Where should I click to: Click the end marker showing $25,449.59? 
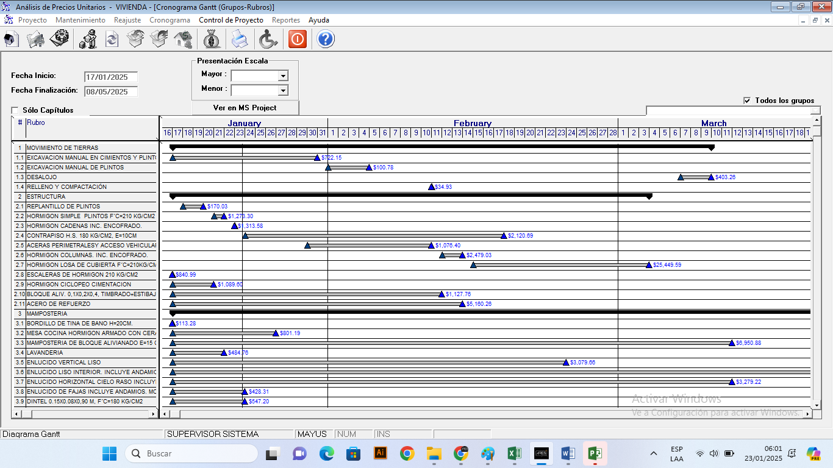[x=649, y=265]
